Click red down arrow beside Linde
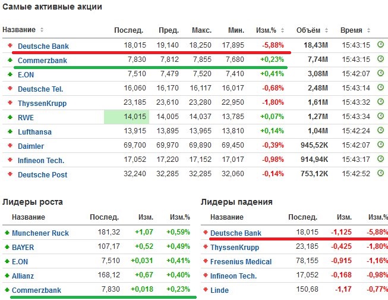The height and width of the screenshot is (300, 388). [x=206, y=290]
